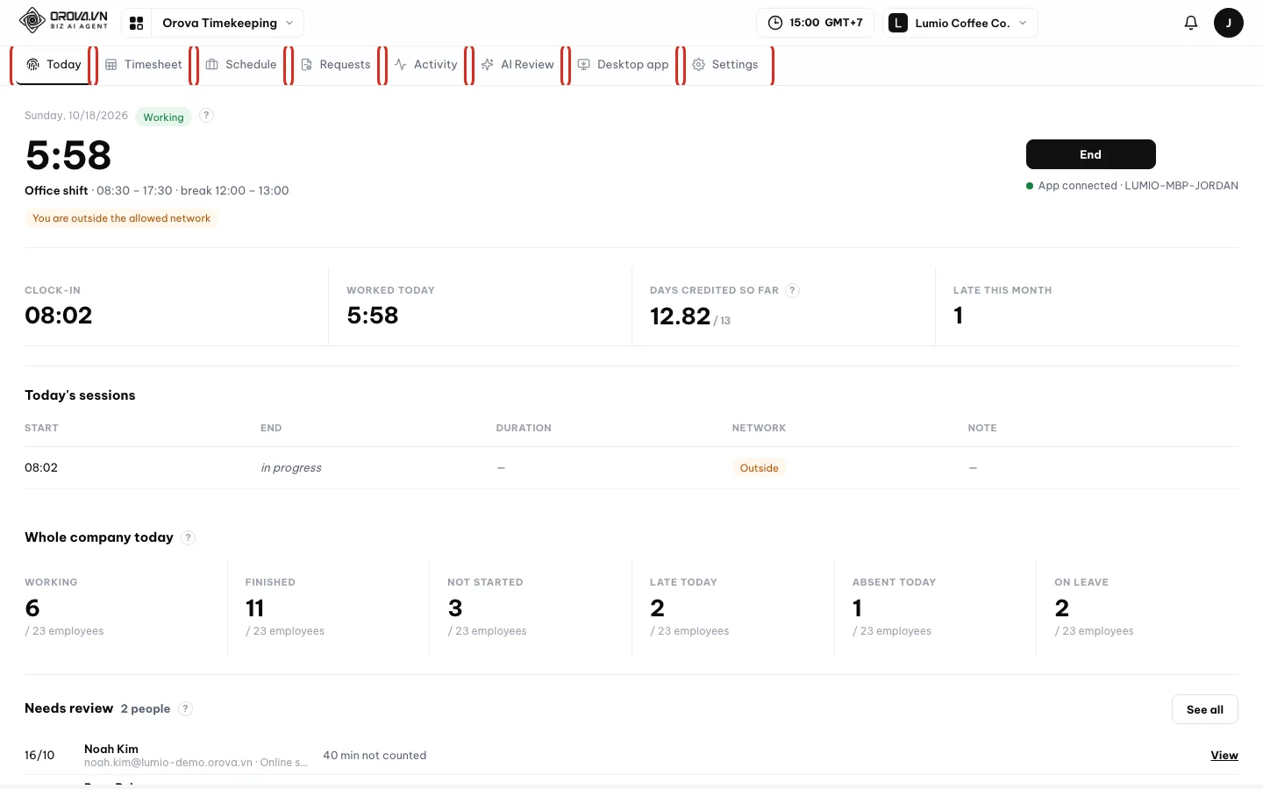This screenshot has height=789, width=1263.
Task: Click the App connected LUMIO-MBP-JORDAN status
Action: point(1132,186)
